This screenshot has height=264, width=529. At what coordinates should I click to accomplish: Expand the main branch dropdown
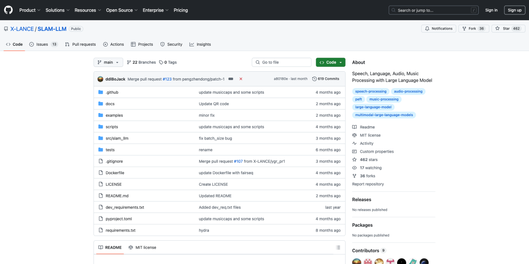click(108, 62)
